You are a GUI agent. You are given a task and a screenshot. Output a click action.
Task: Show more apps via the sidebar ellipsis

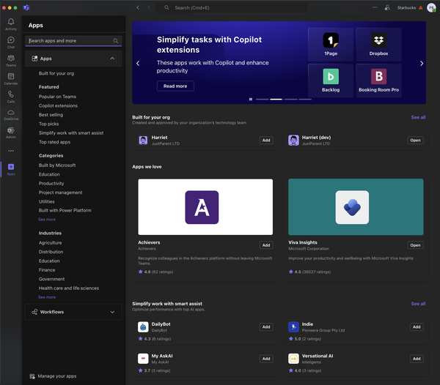[10, 151]
